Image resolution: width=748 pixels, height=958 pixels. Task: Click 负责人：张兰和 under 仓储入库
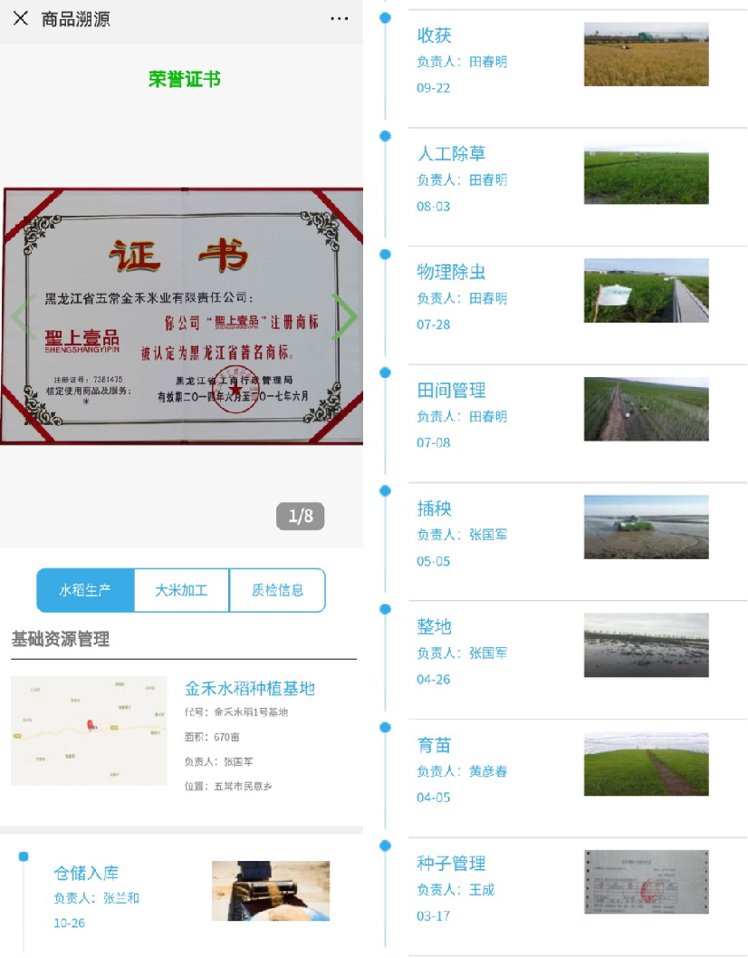point(97,898)
